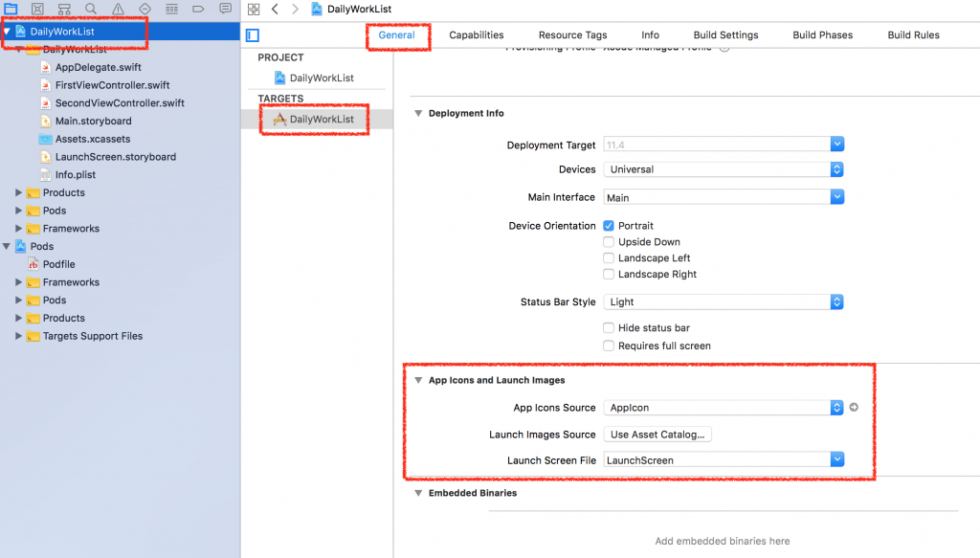Image resolution: width=980 pixels, height=558 pixels.
Task: Open the Find navigator magnifier icon
Action: (x=91, y=9)
